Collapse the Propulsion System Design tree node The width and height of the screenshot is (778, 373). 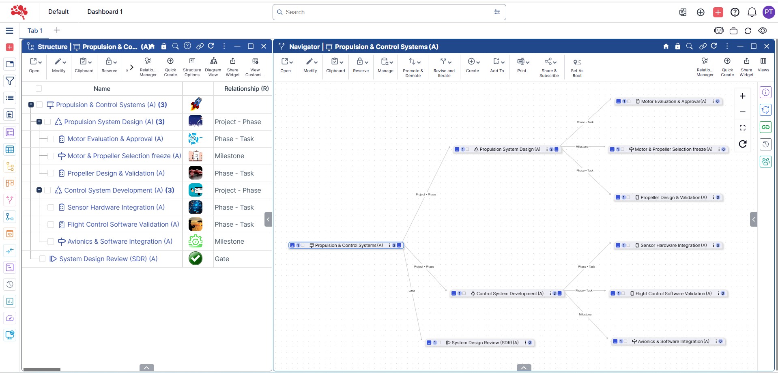pos(39,122)
